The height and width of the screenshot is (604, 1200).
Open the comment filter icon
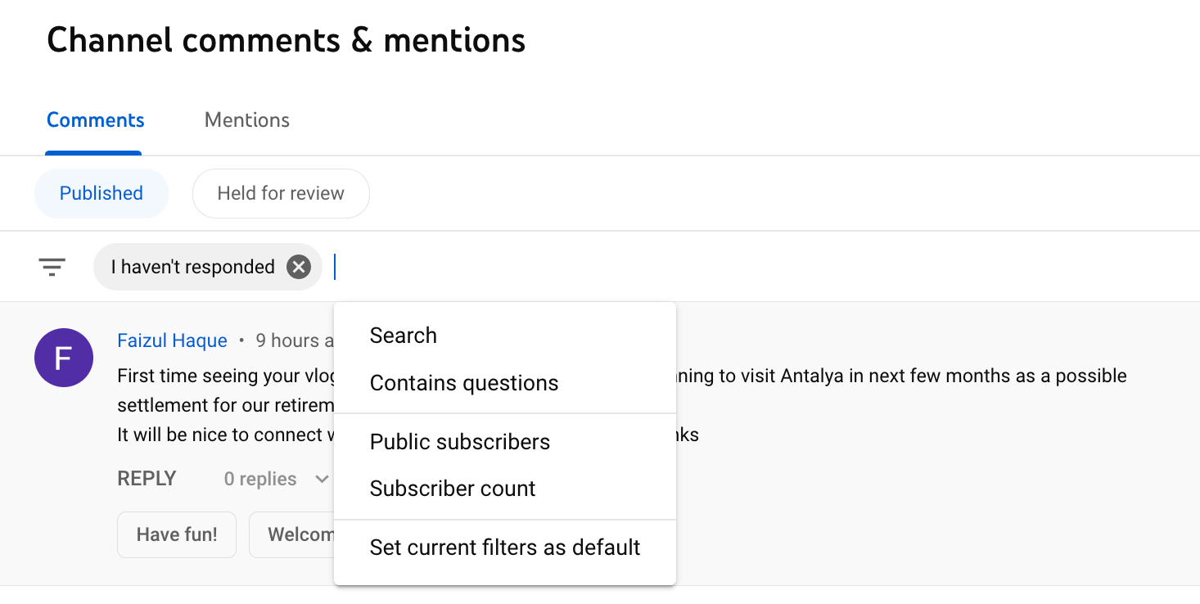(52, 267)
